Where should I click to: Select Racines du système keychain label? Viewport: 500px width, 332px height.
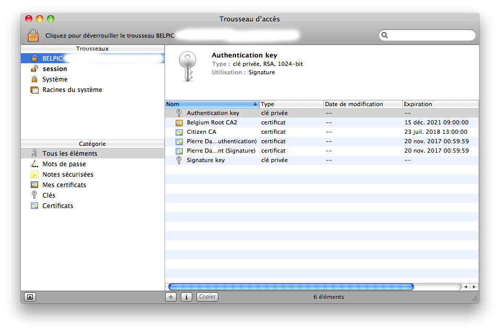coord(73,90)
